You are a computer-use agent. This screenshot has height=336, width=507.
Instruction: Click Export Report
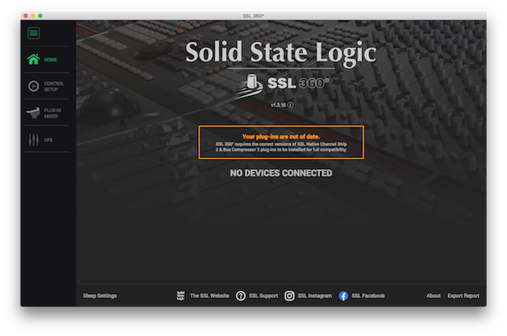(x=463, y=296)
